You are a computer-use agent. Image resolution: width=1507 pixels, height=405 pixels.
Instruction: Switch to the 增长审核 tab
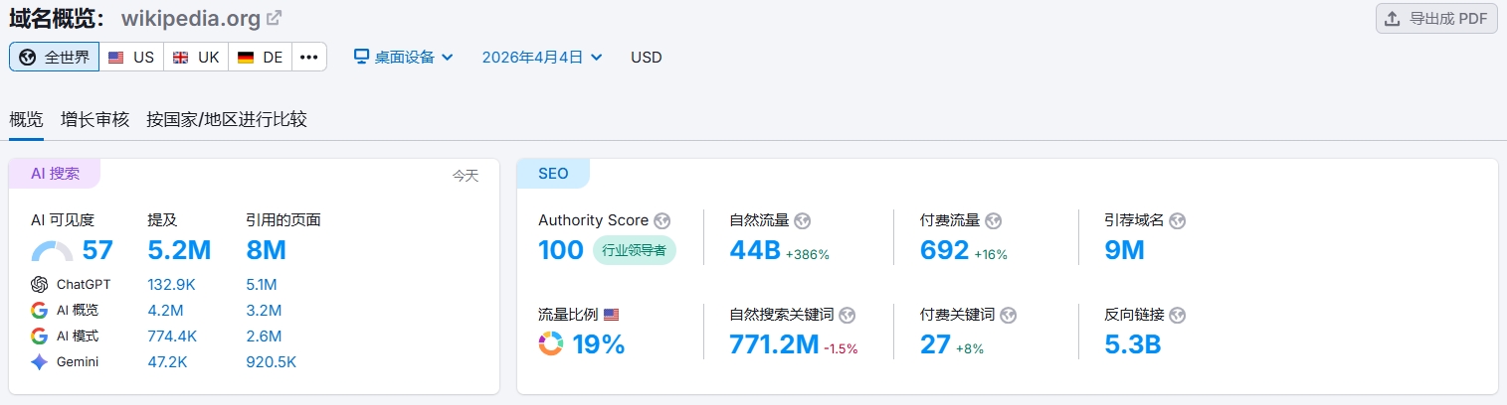coord(94,119)
